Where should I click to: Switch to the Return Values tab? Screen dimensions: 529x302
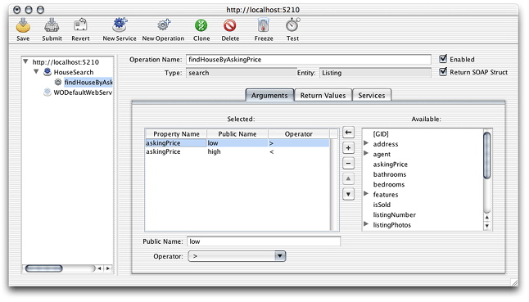(x=323, y=96)
